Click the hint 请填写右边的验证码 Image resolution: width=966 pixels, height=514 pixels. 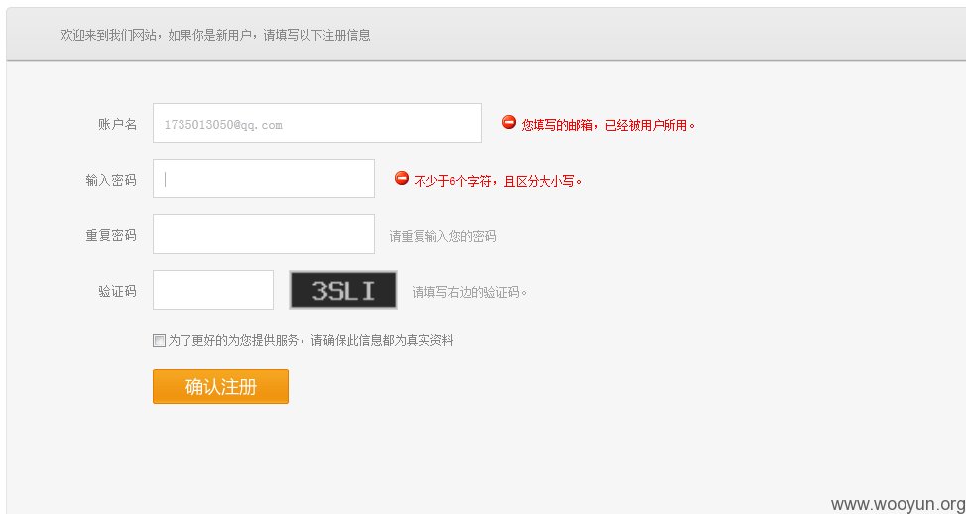469,292
